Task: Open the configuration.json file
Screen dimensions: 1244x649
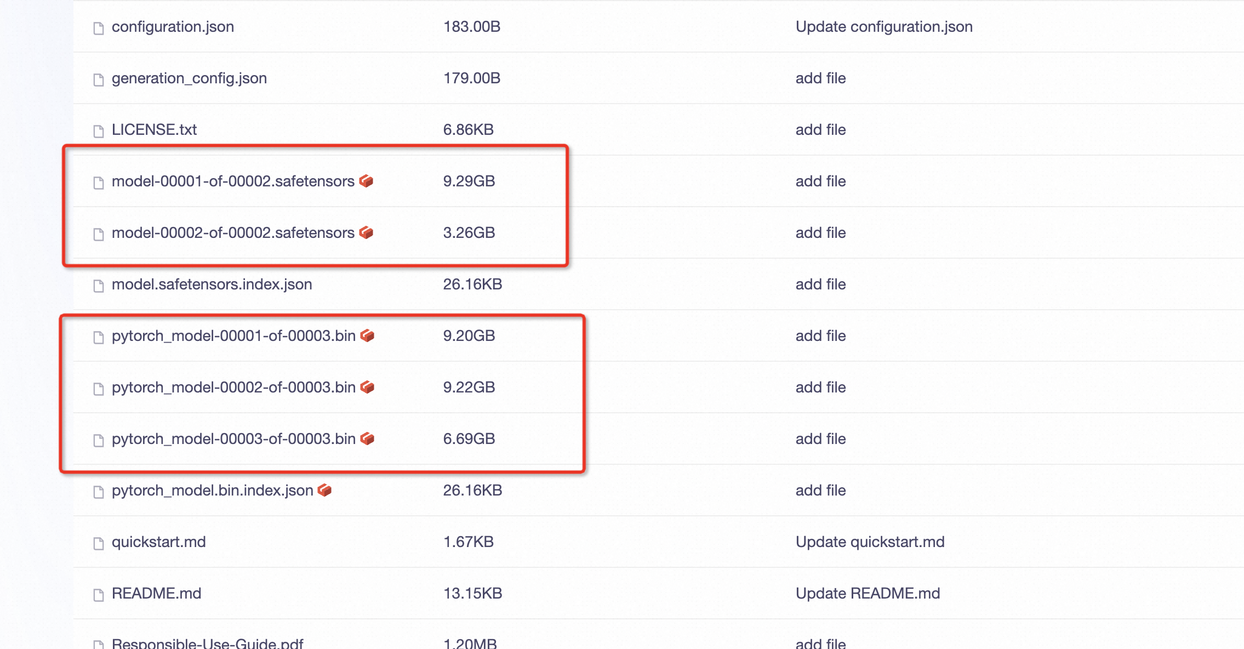Action: 173,27
